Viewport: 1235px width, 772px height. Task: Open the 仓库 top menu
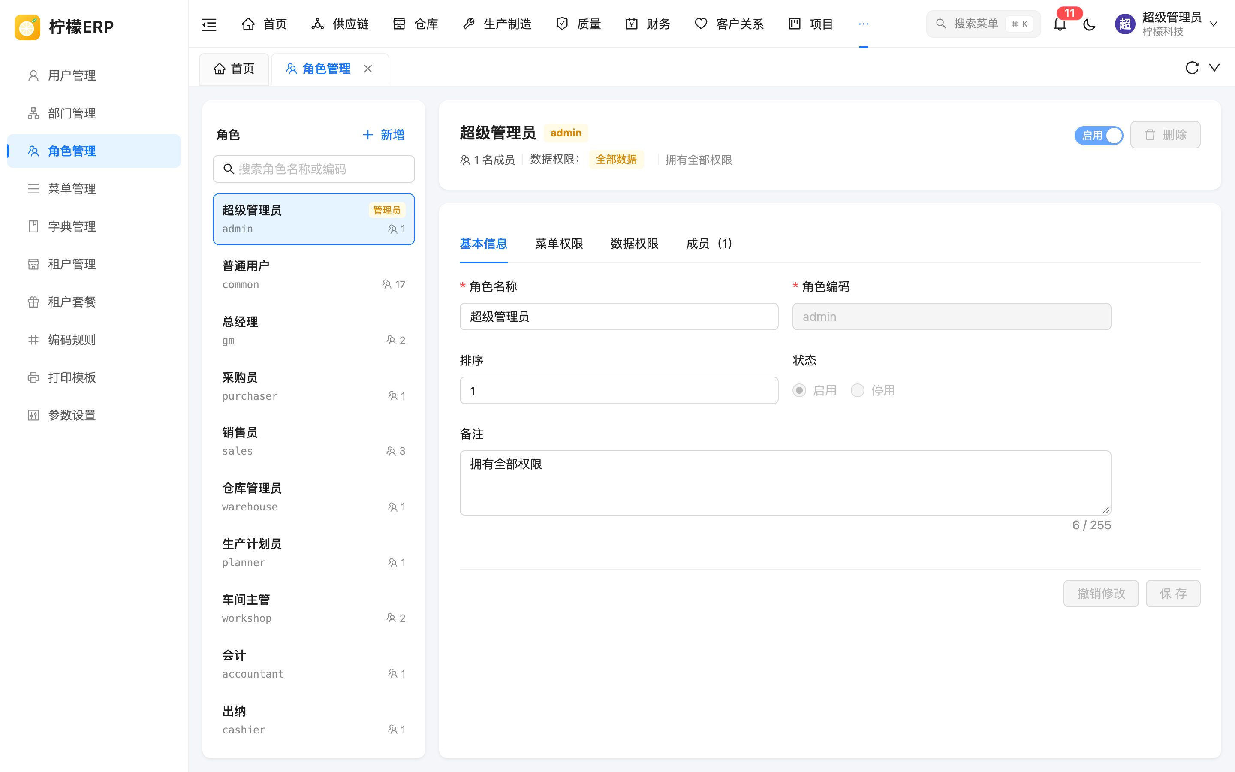[416, 24]
